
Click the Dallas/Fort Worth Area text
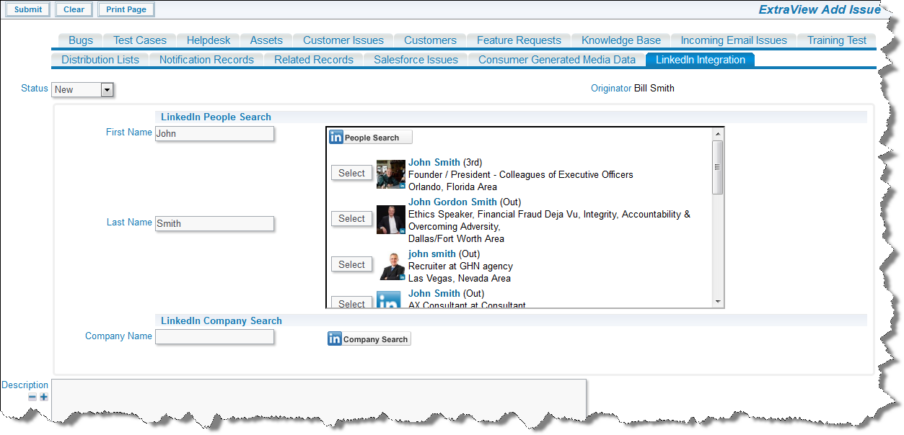point(456,239)
